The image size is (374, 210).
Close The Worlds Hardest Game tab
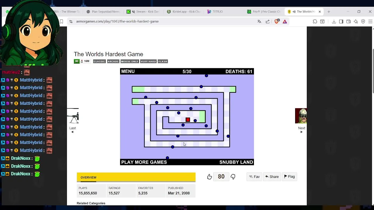coord(320,12)
